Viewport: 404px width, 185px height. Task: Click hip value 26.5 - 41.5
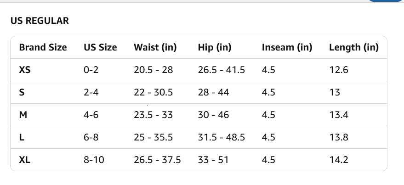coord(221,70)
